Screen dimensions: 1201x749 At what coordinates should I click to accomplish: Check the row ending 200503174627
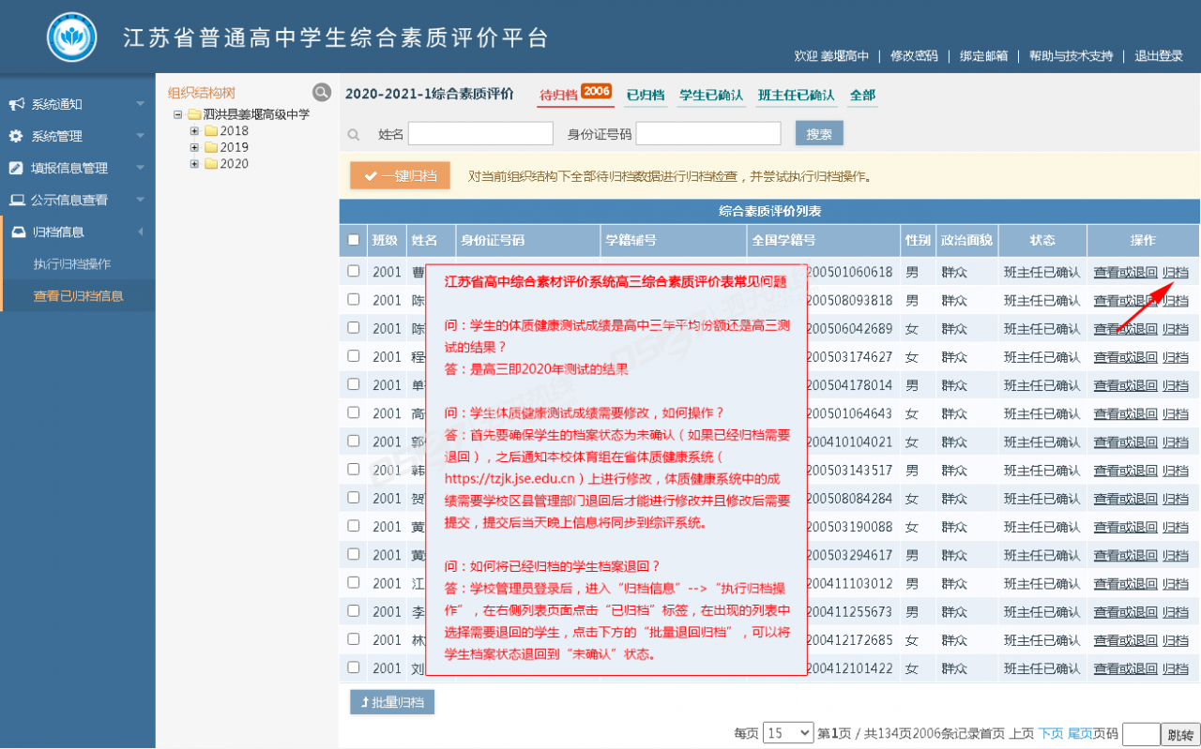(x=354, y=355)
